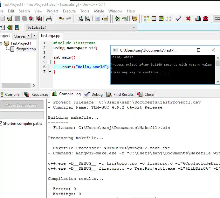Open the Search menu

(x=24, y=11)
